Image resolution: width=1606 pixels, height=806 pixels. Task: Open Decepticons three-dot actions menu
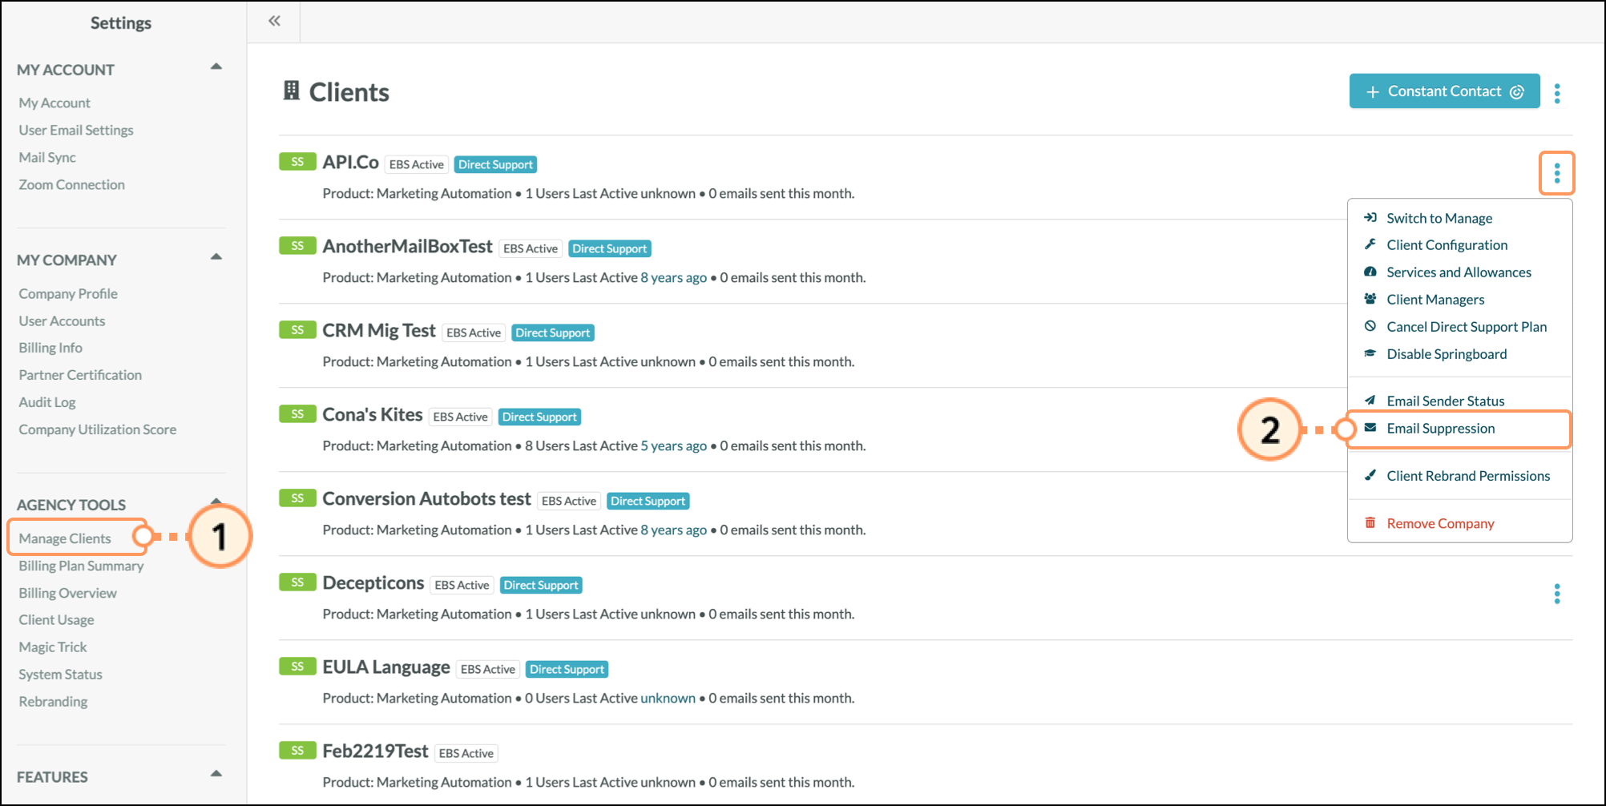[x=1556, y=594]
